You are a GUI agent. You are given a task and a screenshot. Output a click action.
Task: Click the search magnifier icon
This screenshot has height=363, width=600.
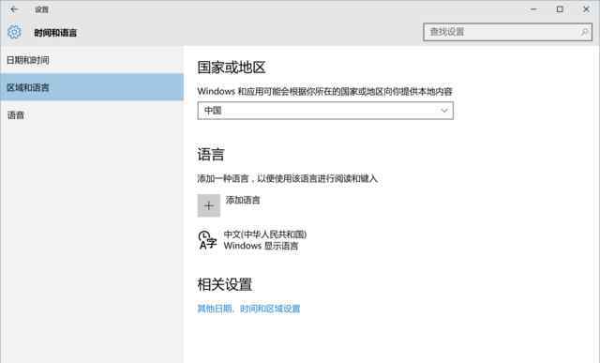(x=584, y=32)
